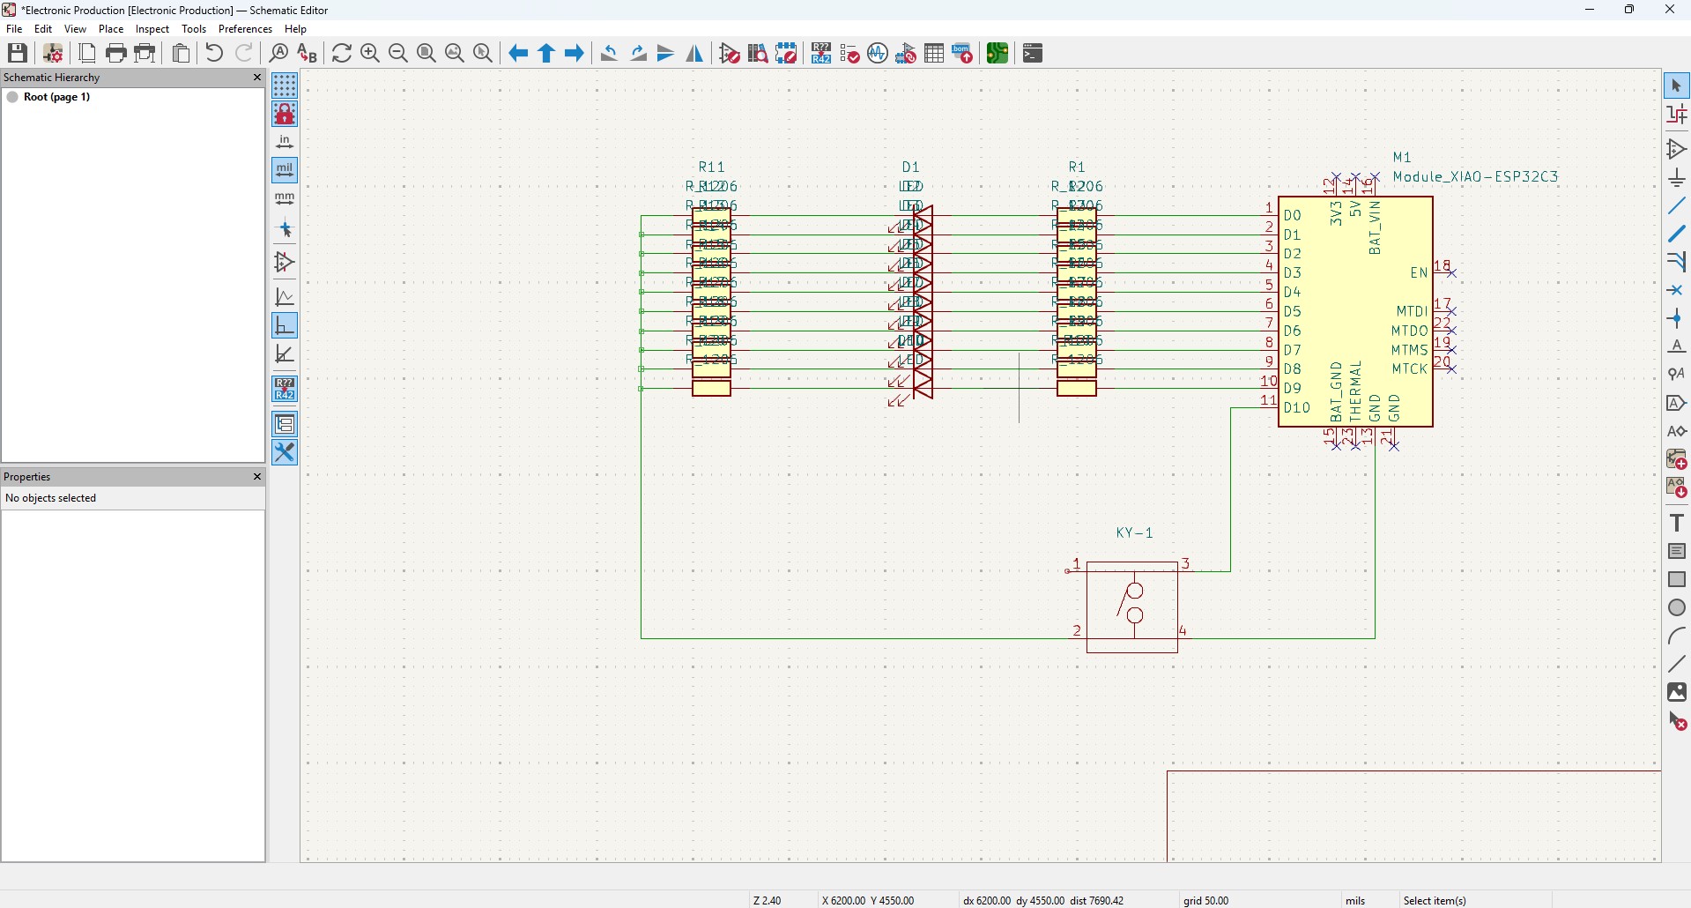Viewport: 1691px width, 908px height.
Task: Undo the last edit
Action: point(214,53)
